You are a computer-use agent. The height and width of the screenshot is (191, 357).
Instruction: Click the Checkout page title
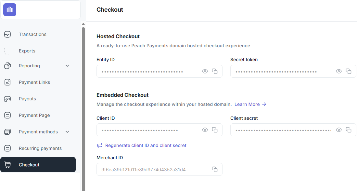(110, 10)
